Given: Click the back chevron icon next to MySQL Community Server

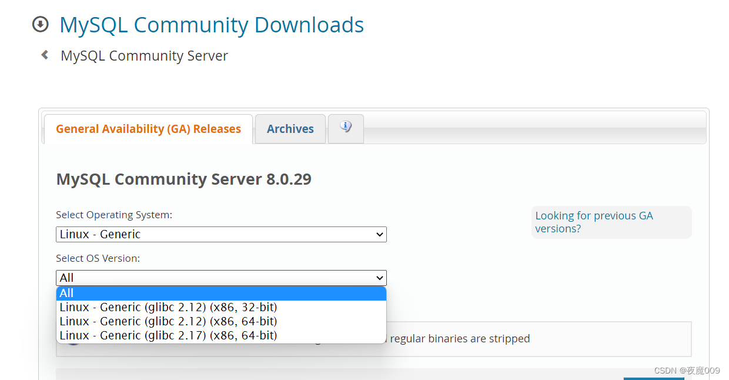Looking at the screenshot, I should (44, 54).
